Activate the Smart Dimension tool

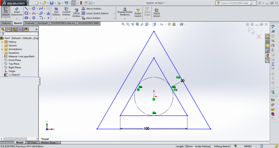point(17,12)
